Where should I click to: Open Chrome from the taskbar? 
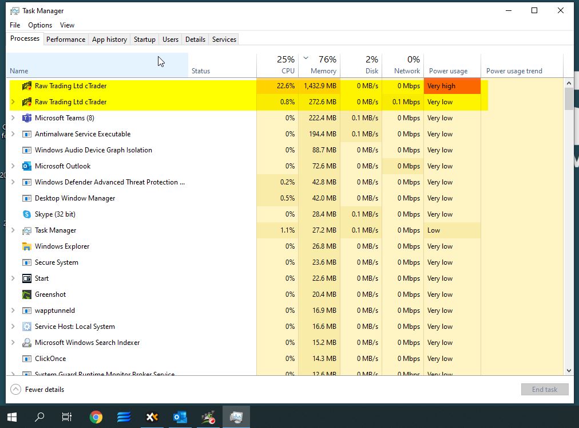pos(96,417)
